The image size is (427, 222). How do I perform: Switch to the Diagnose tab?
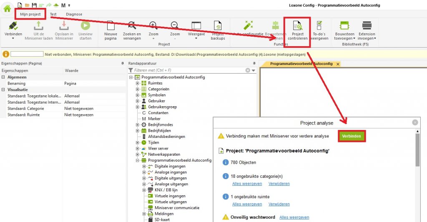[74, 14]
